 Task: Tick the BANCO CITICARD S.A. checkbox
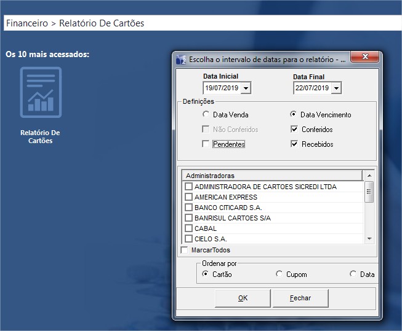click(x=189, y=208)
